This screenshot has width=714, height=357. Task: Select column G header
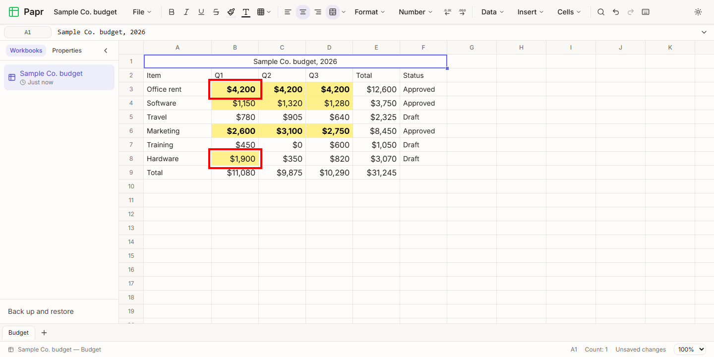[472, 48]
